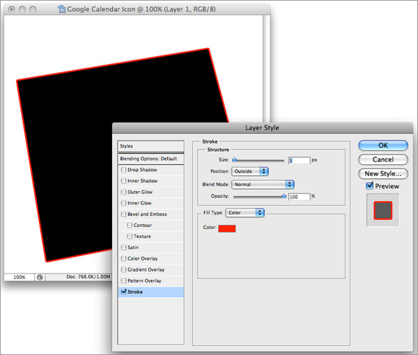Screen dimensions: 418x355
Task: Open the Position dropdown set to Outside
Action: 250,171
